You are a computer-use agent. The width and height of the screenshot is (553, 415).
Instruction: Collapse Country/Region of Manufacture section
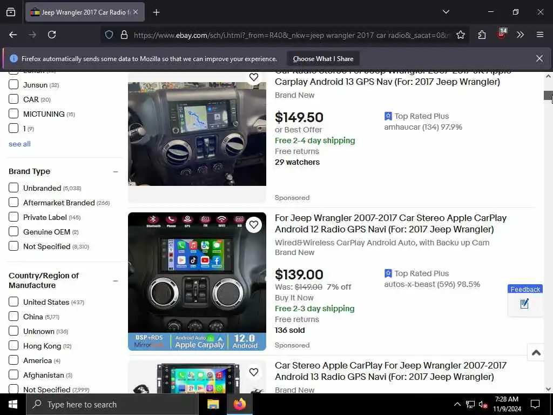tap(116, 281)
